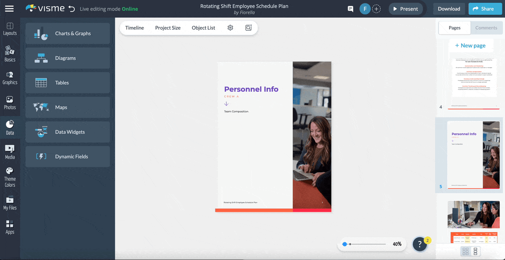Click the settings gear in the toolbar
The image size is (505, 260).
(x=230, y=27)
